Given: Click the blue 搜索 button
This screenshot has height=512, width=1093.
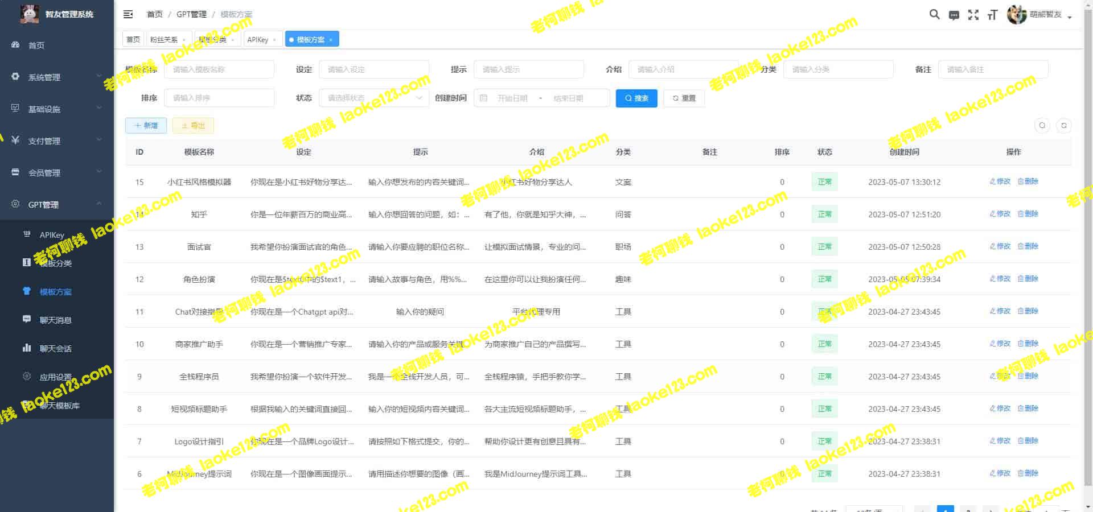Looking at the screenshot, I should pos(636,98).
